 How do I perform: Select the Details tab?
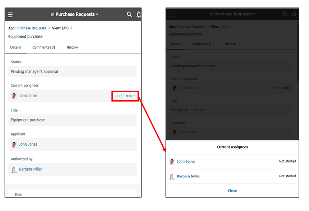click(16, 47)
